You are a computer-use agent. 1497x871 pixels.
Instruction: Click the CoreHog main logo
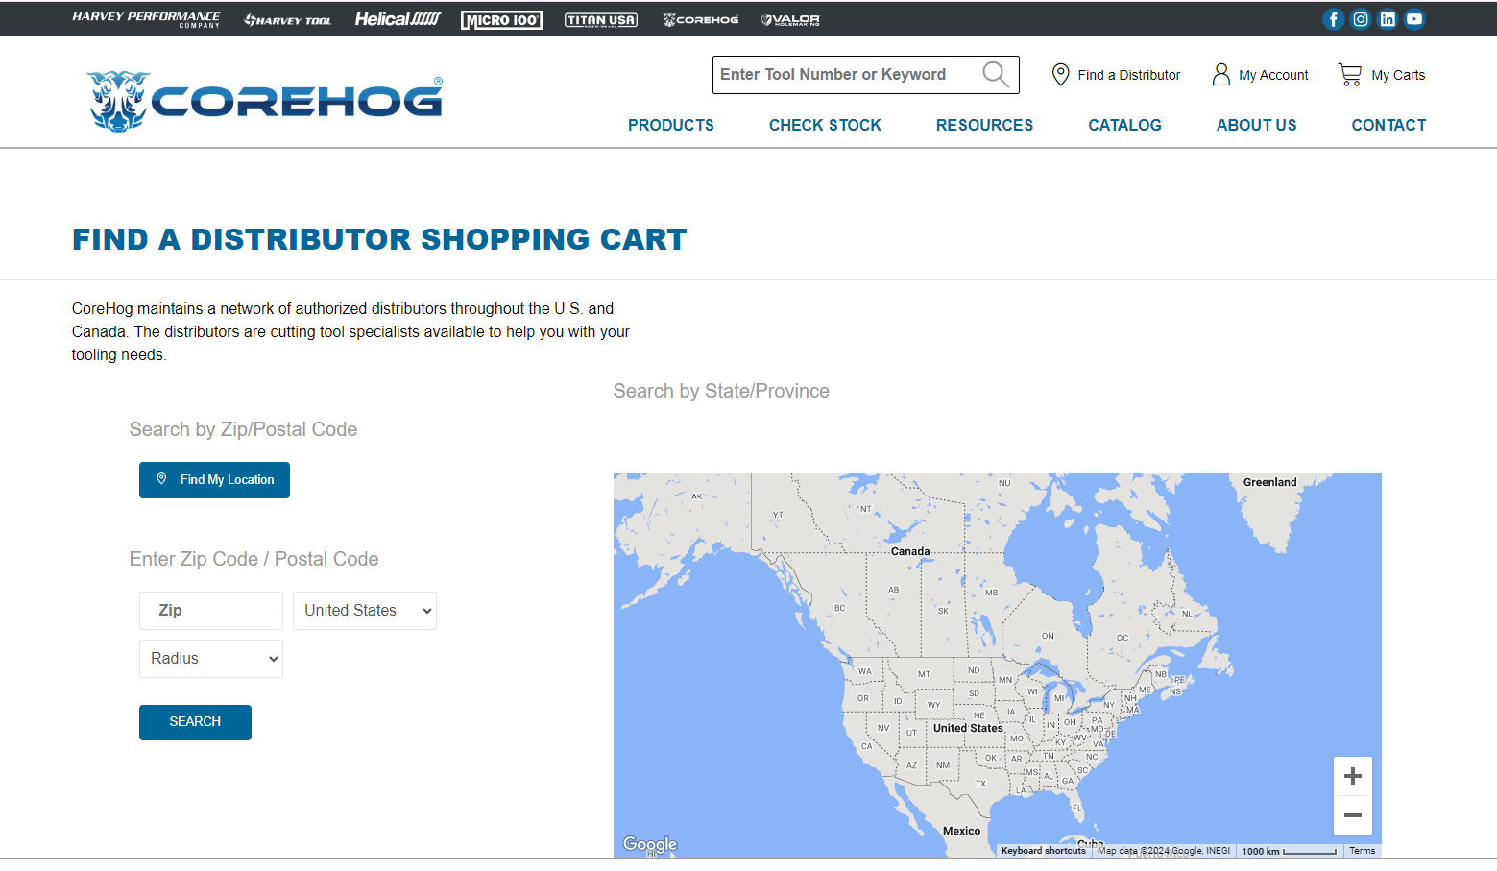click(265, 101)
